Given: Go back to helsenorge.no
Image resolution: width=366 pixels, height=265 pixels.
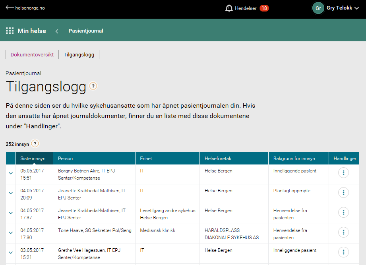Looking at the screenshot, I should (25, 8).
